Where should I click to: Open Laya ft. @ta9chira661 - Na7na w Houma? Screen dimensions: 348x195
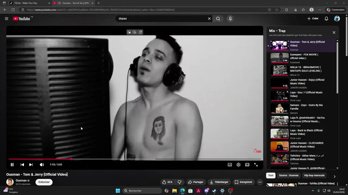(x=302, y=122)
